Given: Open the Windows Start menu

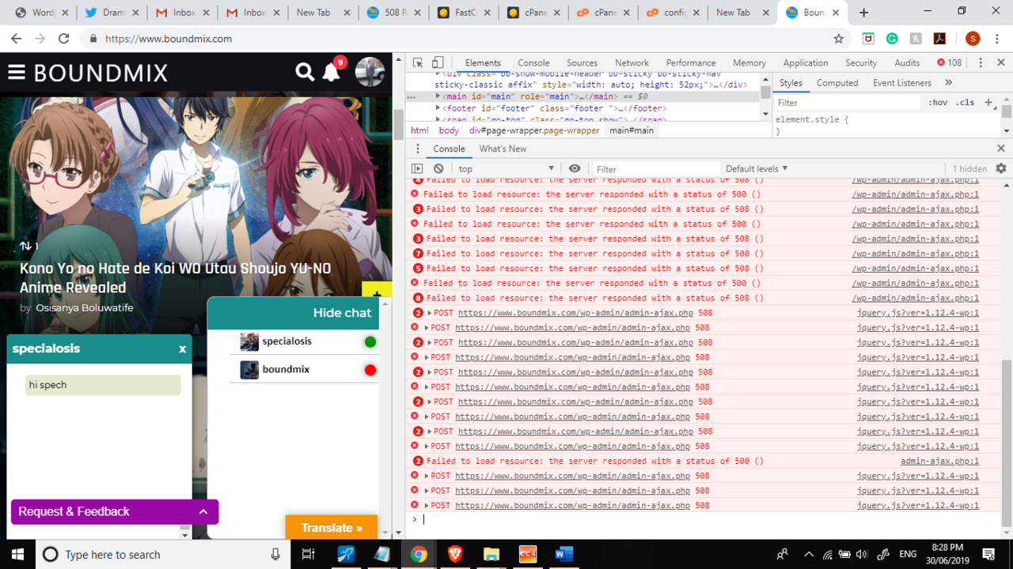Looking at the screenshot, I should (x=17, y=554).
